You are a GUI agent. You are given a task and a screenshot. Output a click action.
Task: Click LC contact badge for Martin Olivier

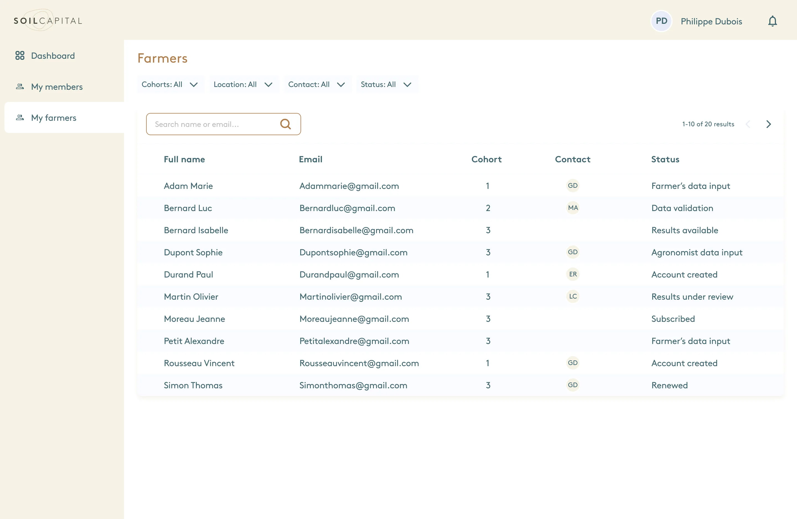pos(573,296)
